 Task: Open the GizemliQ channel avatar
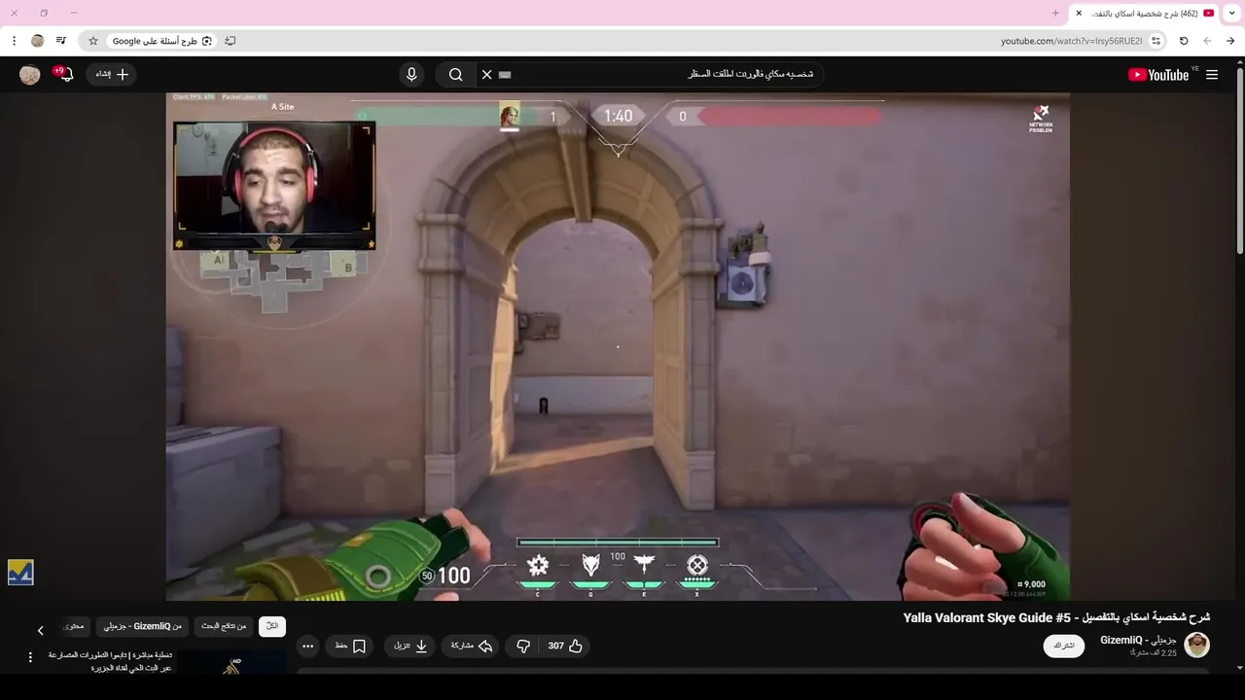(x=1197, y=646)
